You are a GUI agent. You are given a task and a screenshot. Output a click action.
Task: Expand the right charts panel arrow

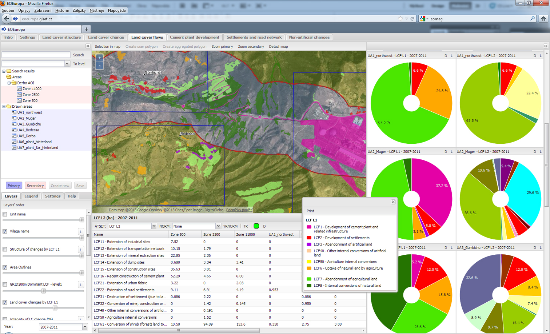click(x=545, y=46)
